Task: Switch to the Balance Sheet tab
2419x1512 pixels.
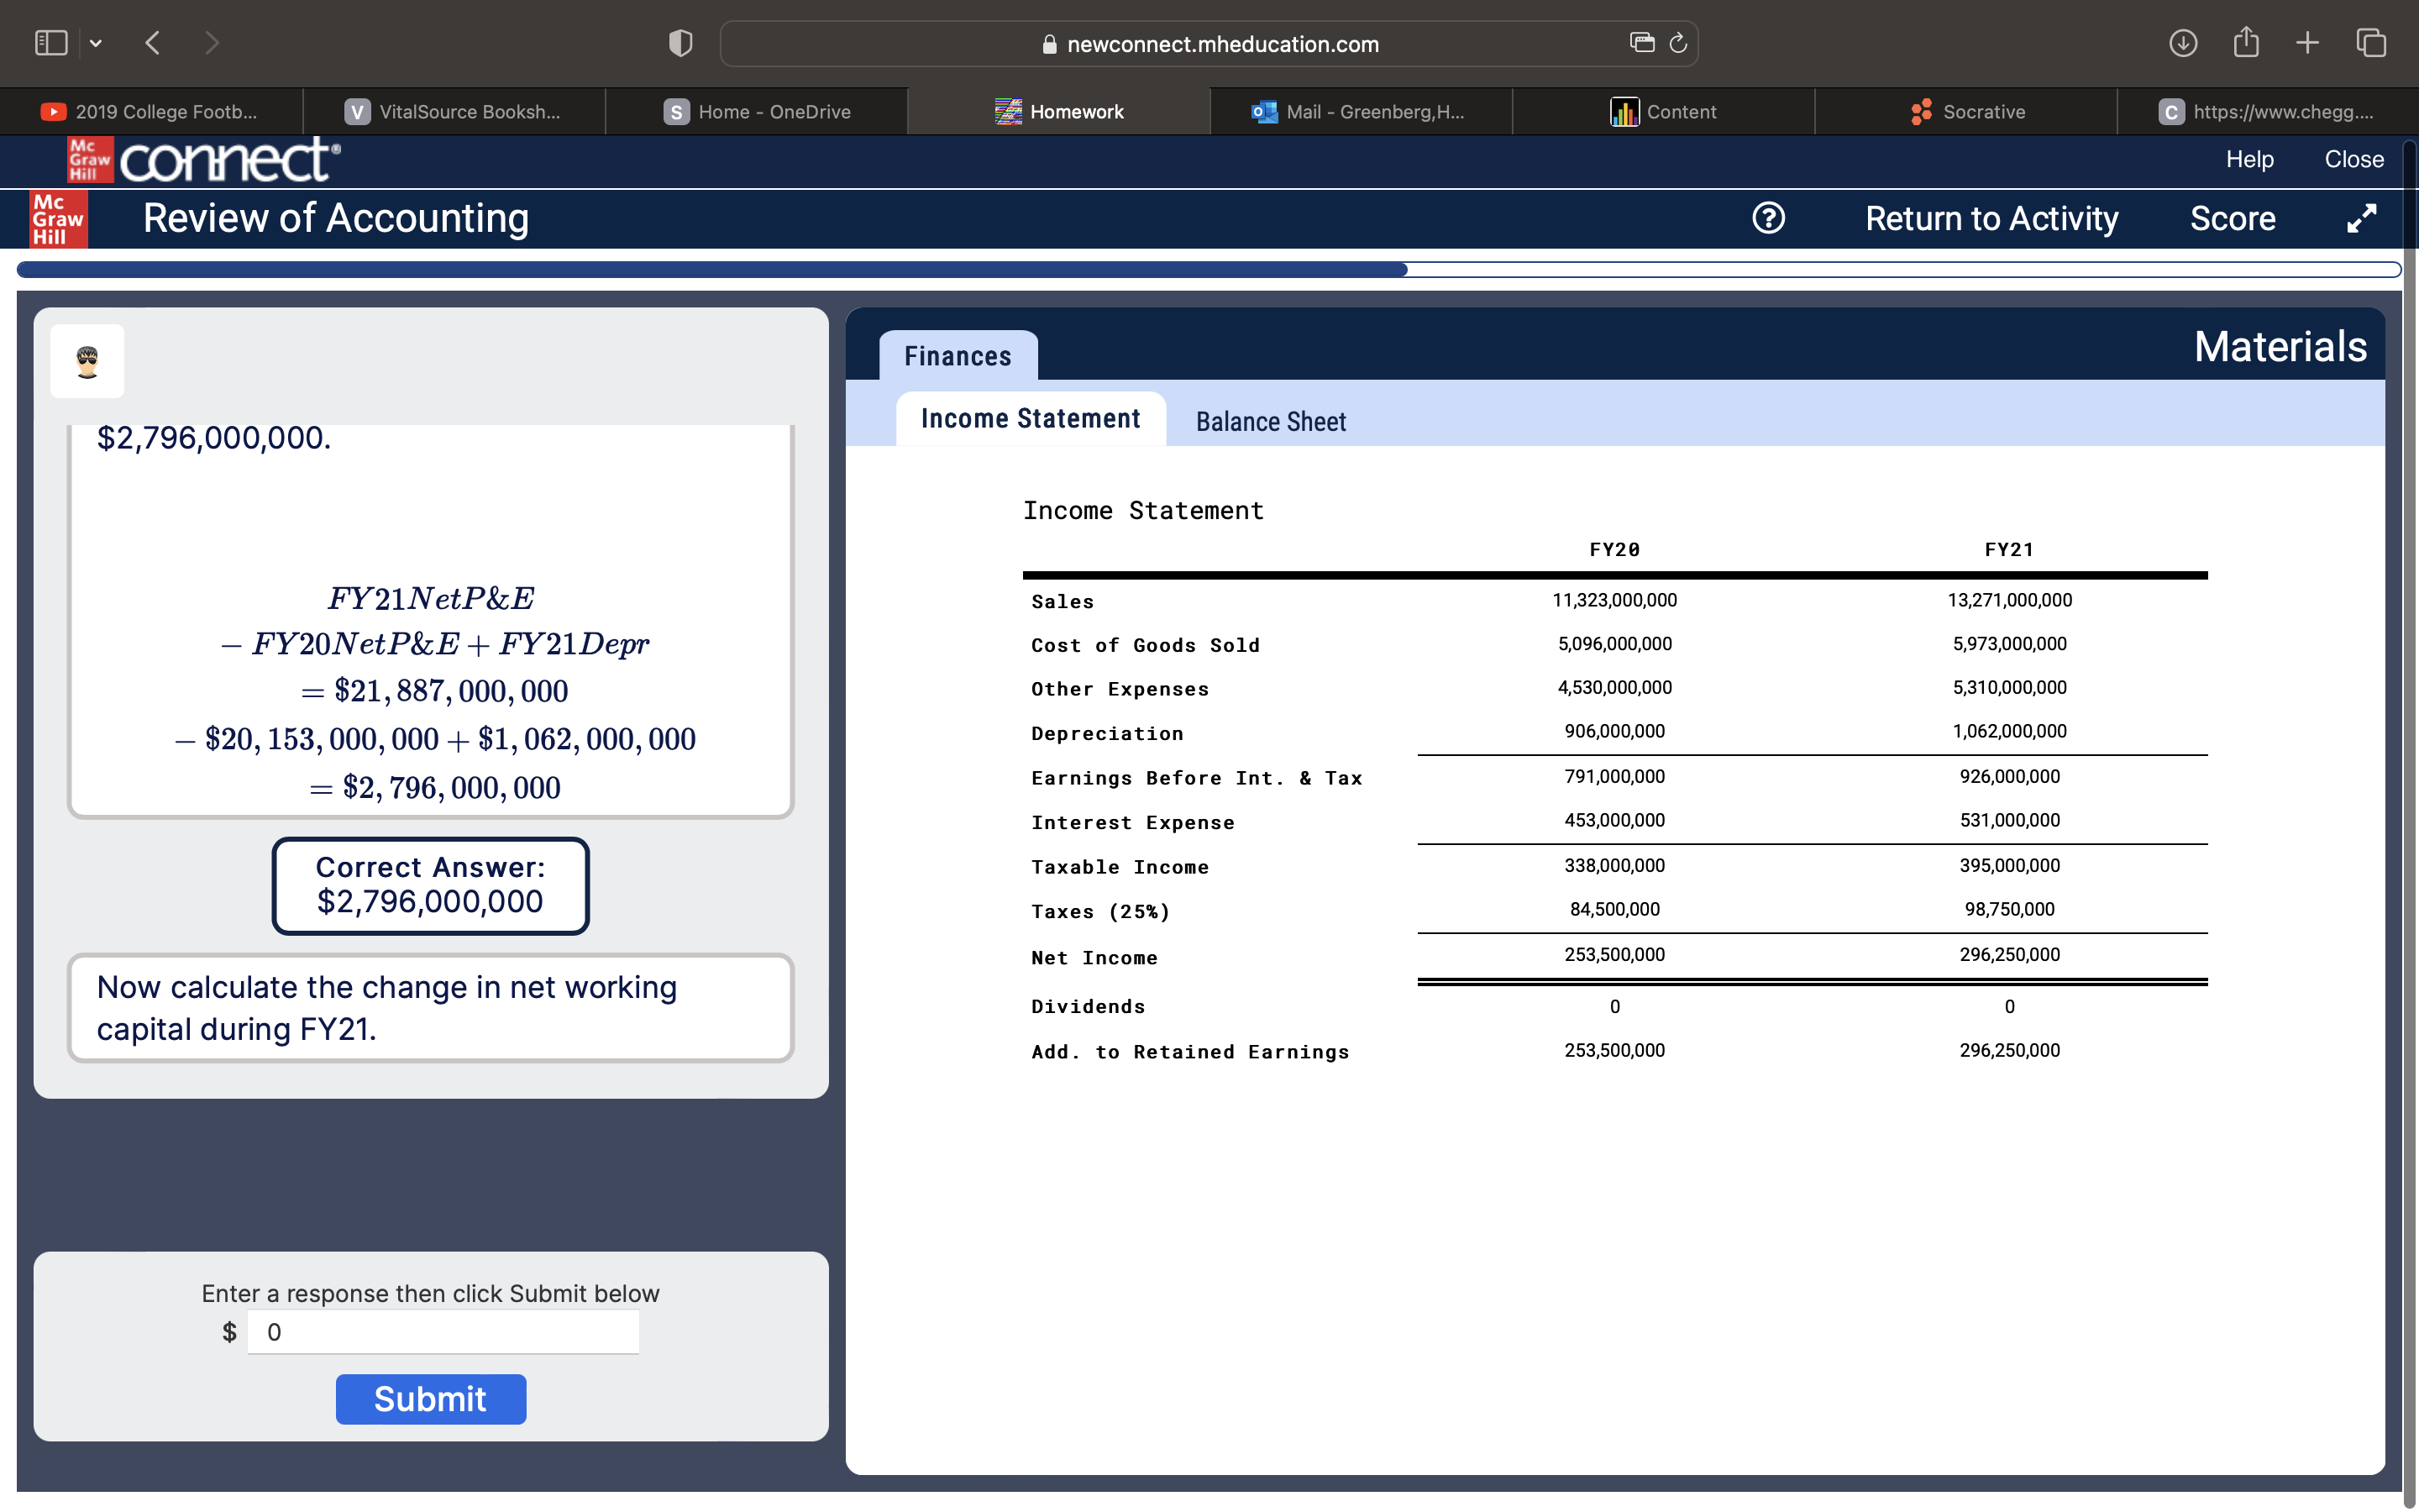Action: (x=1271, y=421)
